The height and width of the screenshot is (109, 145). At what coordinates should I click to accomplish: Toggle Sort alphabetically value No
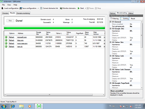(x=135, y=26)
